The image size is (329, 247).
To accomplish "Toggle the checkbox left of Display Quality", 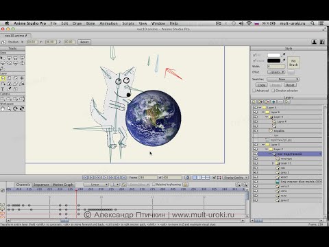I will click(214, 178).
